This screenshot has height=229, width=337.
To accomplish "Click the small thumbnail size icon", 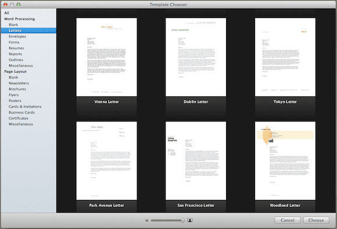I will [x=147, y=220].
